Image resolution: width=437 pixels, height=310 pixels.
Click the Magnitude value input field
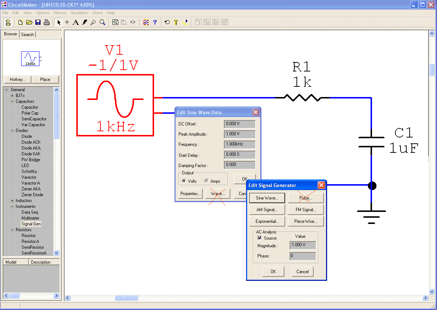coord(303,245)
